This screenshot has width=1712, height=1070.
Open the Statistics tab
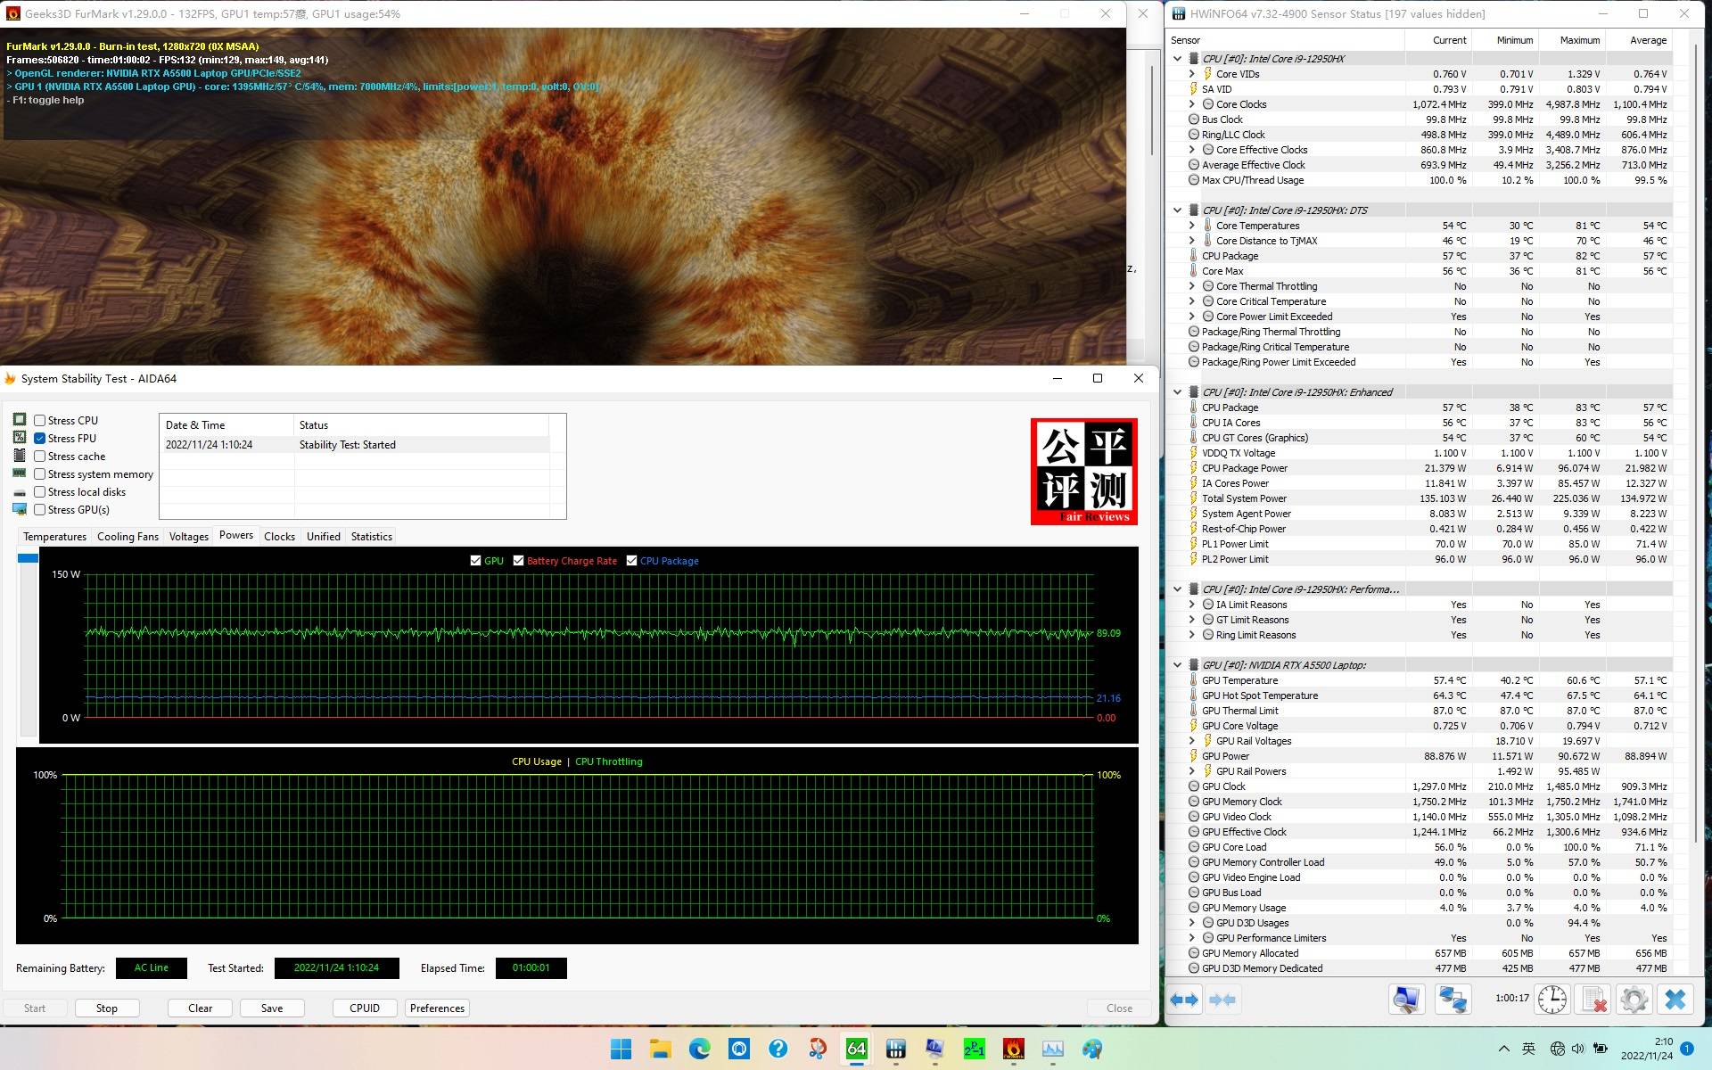[x=371, y=537]
